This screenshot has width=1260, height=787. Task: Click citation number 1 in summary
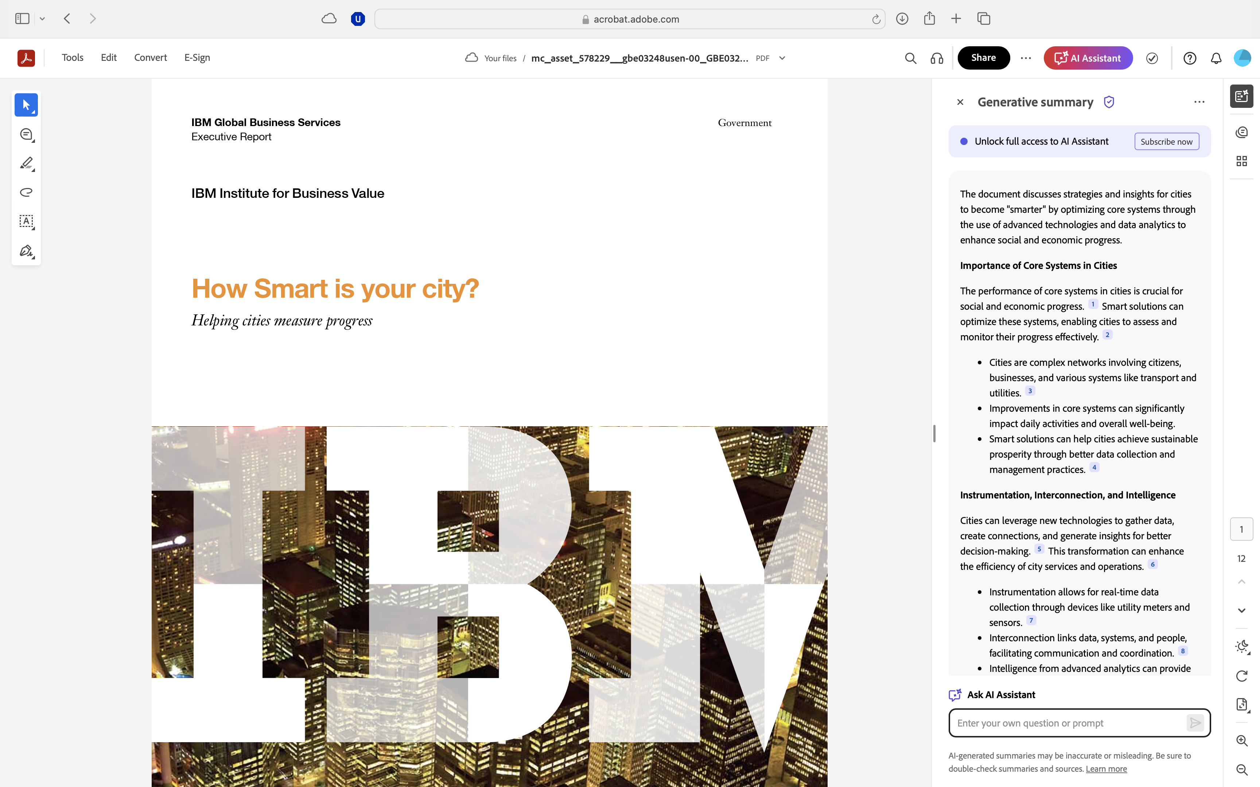point(1093,304)
